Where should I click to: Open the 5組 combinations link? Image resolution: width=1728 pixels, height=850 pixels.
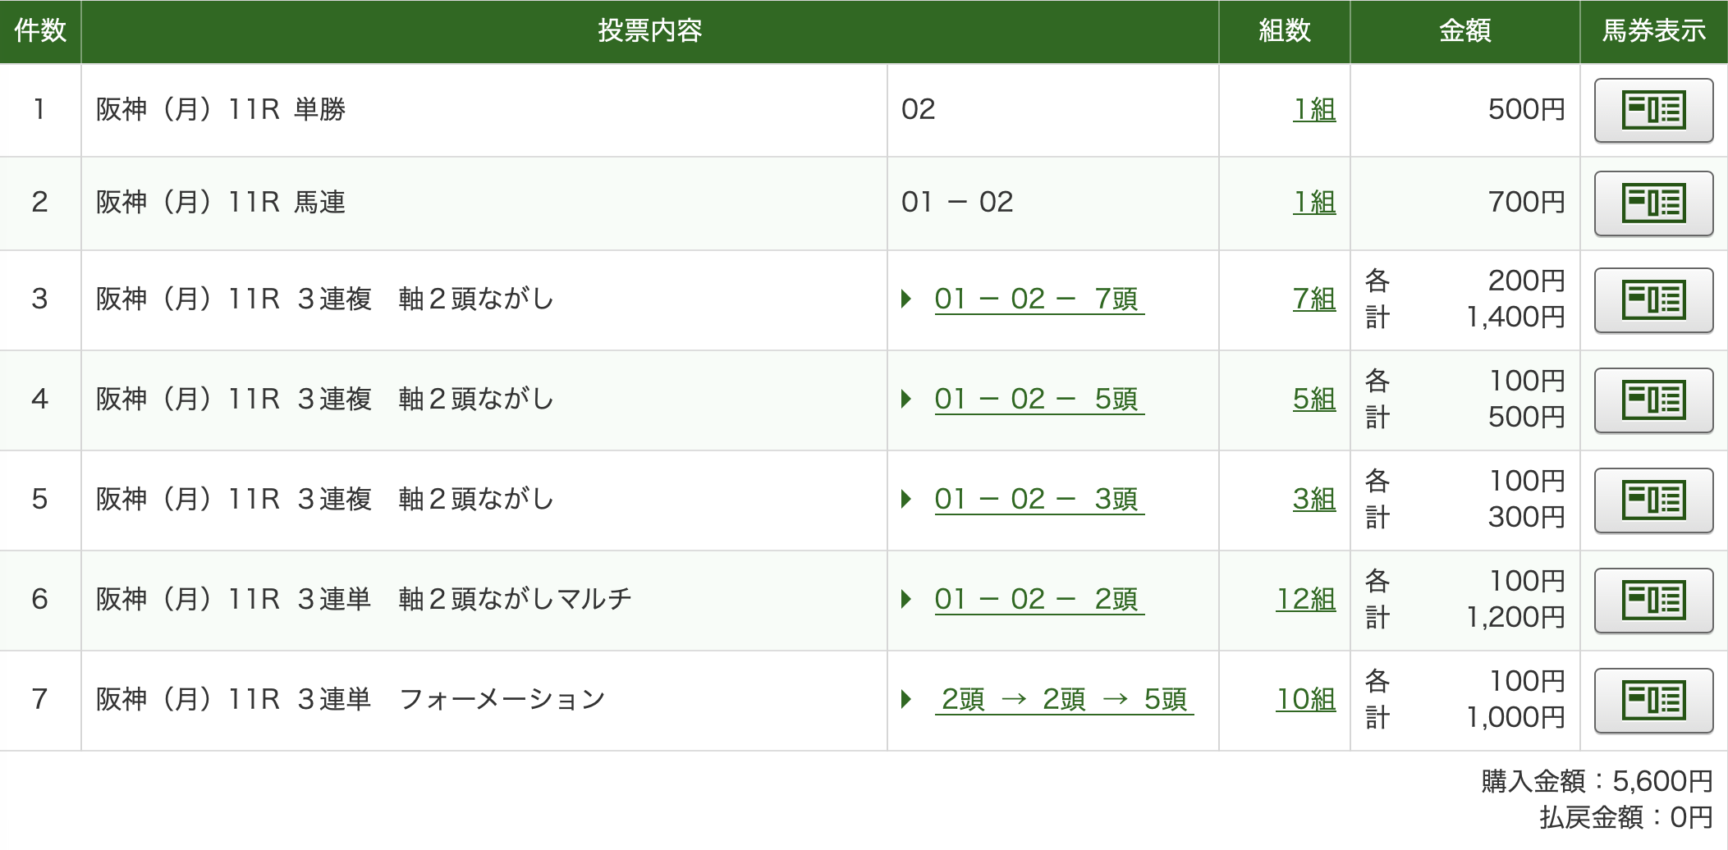[x=1314, y=399]
